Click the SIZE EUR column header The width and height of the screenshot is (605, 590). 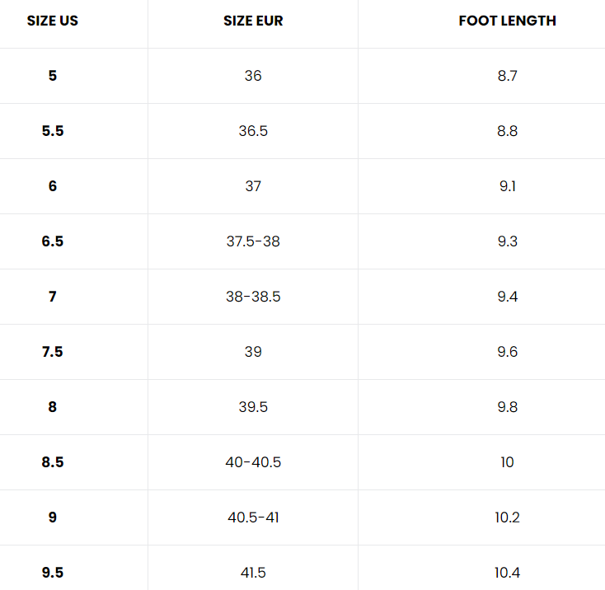[x=253, y=21]
